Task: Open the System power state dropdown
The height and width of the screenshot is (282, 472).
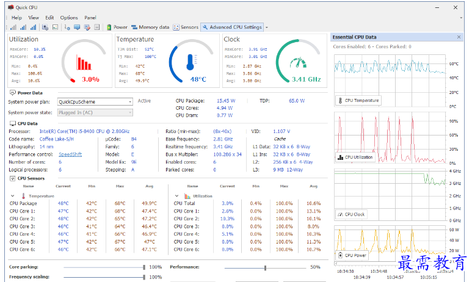Action: (95, 112)
